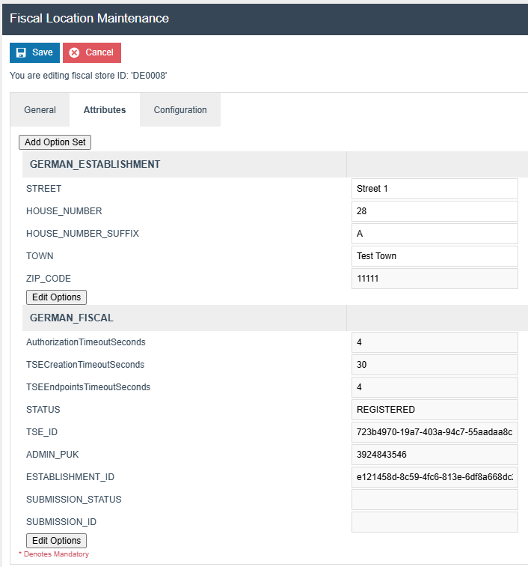Image resolution: width=528 pixels, height=567 pixels.
Task: Switch to the General tab
Action: [40, 110]
